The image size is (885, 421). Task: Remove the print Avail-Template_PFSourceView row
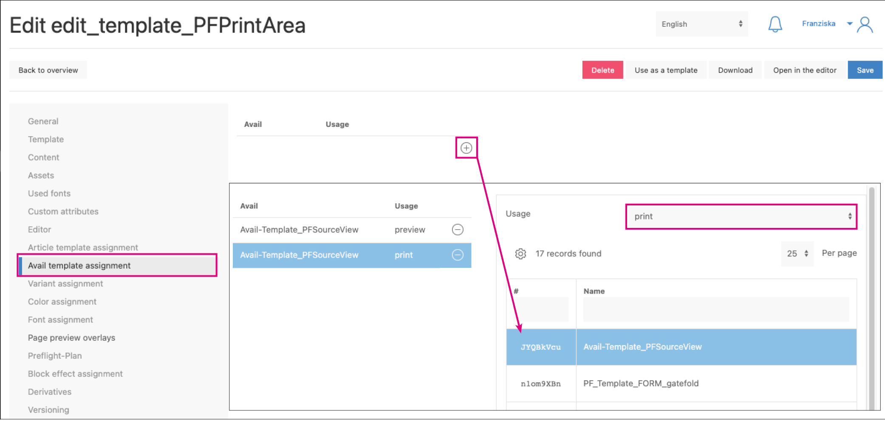(x=457, y=255)
